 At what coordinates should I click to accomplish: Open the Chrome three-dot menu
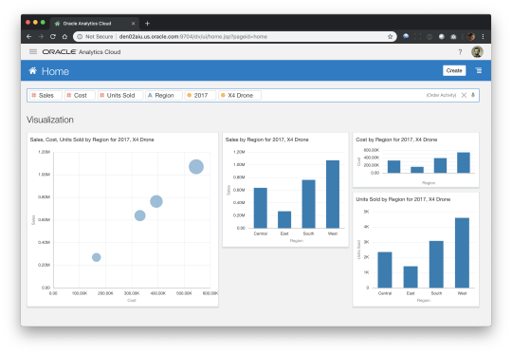click(x=483, y=37)
